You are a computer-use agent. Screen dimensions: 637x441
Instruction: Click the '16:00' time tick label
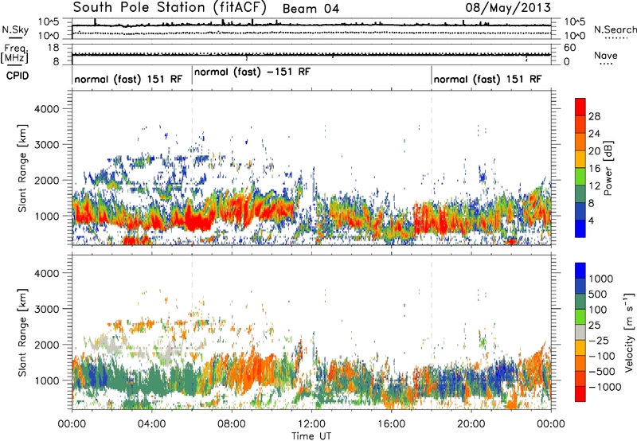(391, 424)
